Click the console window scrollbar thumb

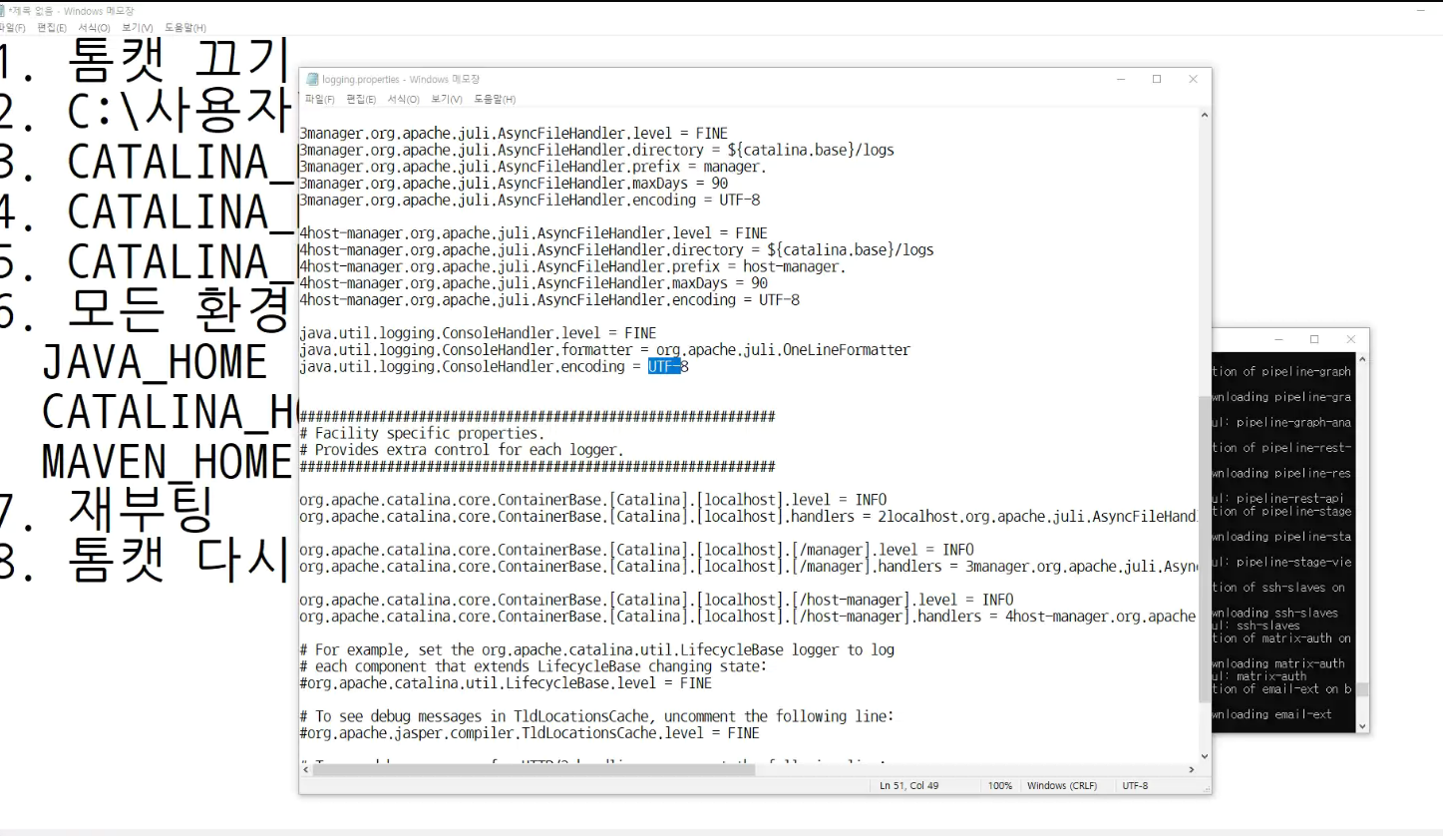tap(1362, 689)
